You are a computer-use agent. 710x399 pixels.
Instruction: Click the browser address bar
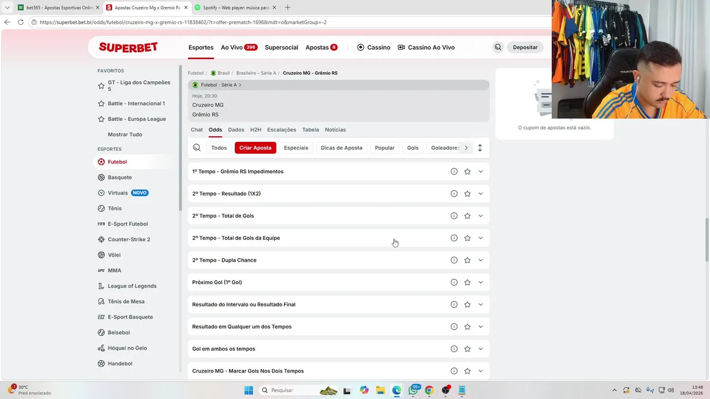[288, 22]
